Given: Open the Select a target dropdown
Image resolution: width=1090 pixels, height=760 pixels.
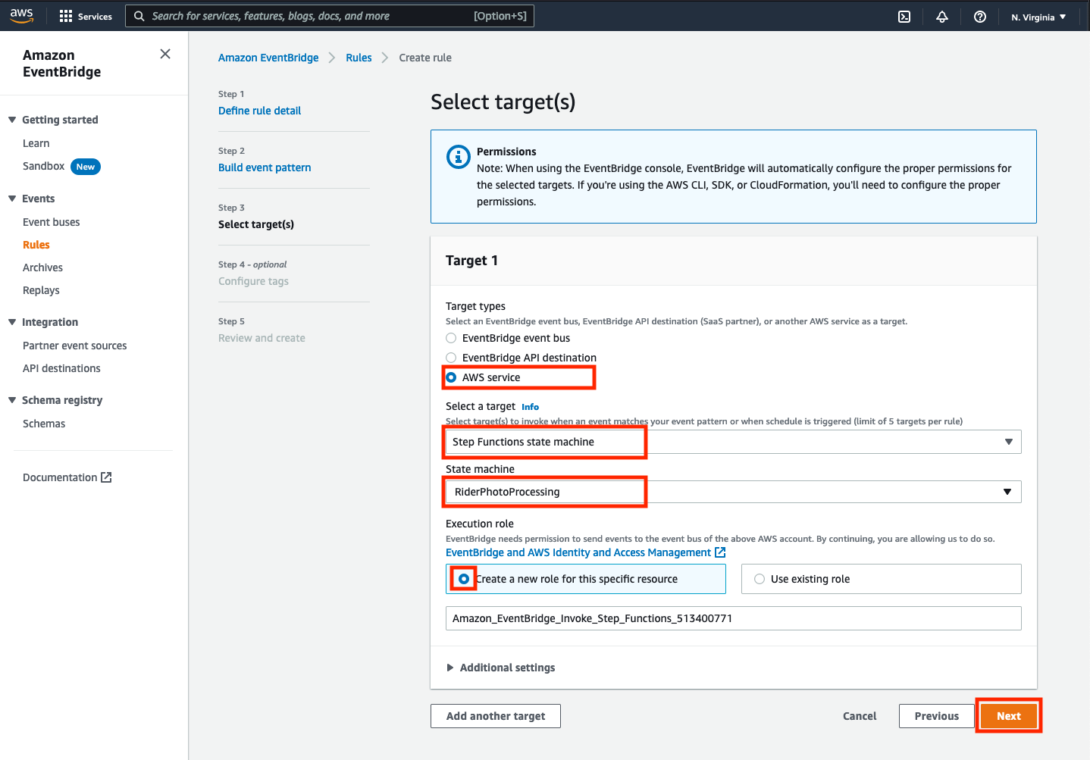Looking at the screenshot, I should (x=734, y=442).
